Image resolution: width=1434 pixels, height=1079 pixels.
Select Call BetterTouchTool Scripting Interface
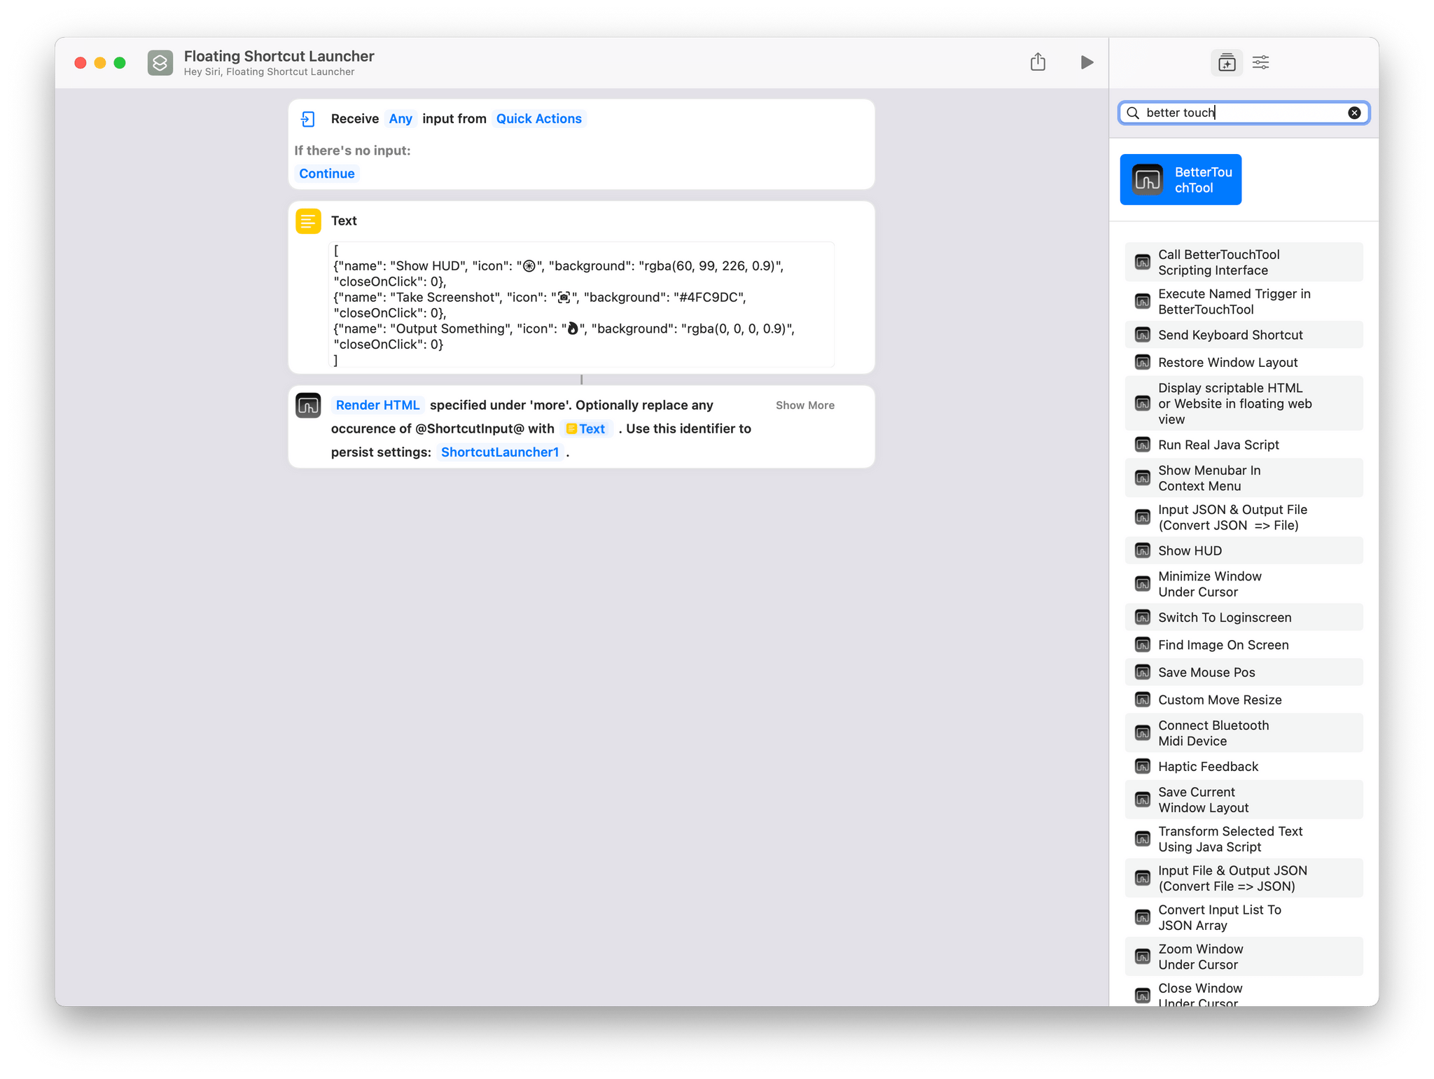tap(1242, 262)
